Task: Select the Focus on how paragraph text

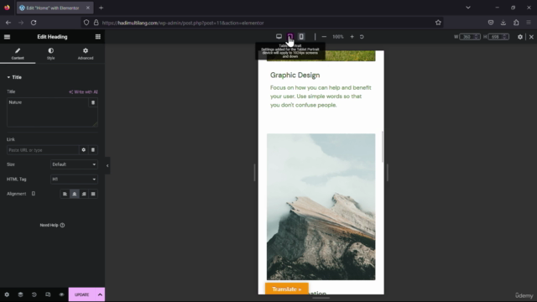Action: pyautogui.click(x=321, y=96)
